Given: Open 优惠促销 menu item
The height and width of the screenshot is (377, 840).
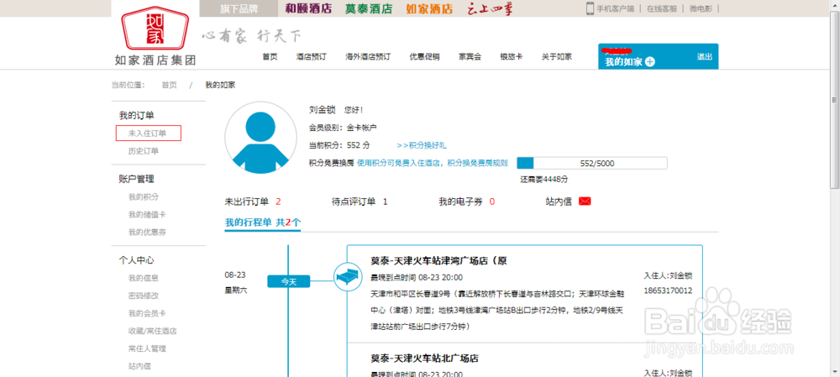Looking at the screenshot, I should 425,57.
